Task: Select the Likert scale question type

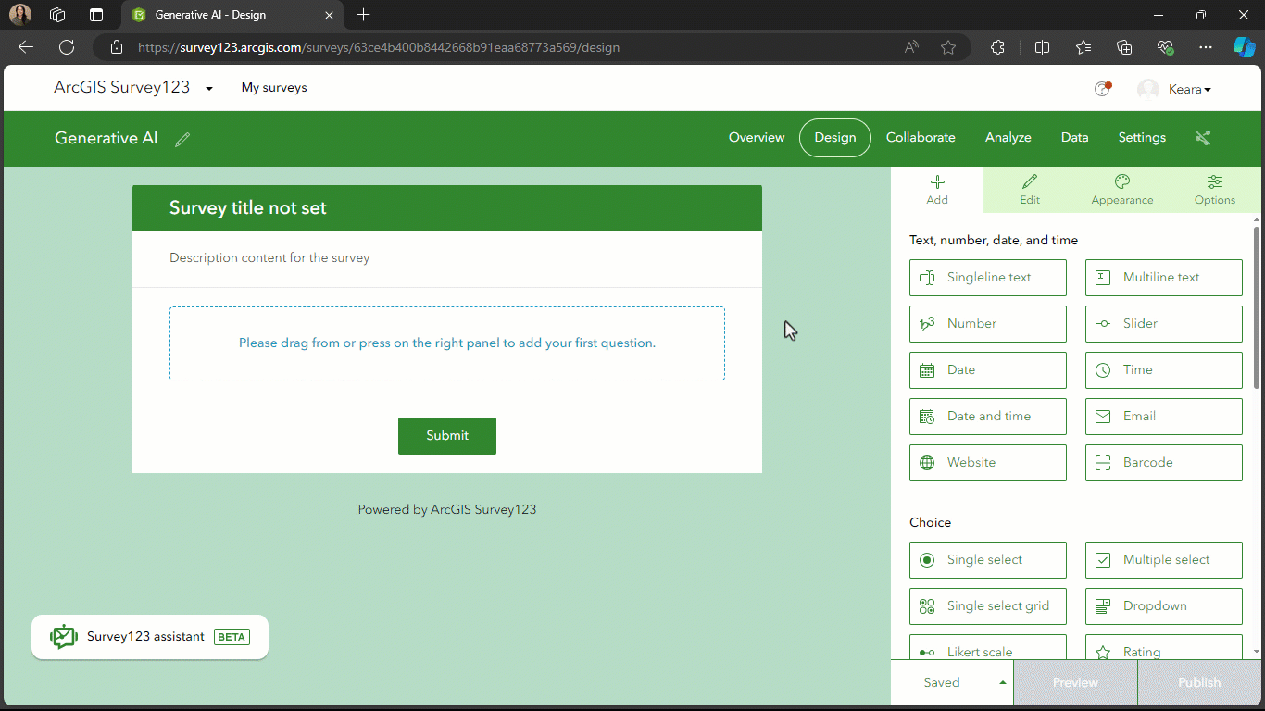Action: (987, 650)
